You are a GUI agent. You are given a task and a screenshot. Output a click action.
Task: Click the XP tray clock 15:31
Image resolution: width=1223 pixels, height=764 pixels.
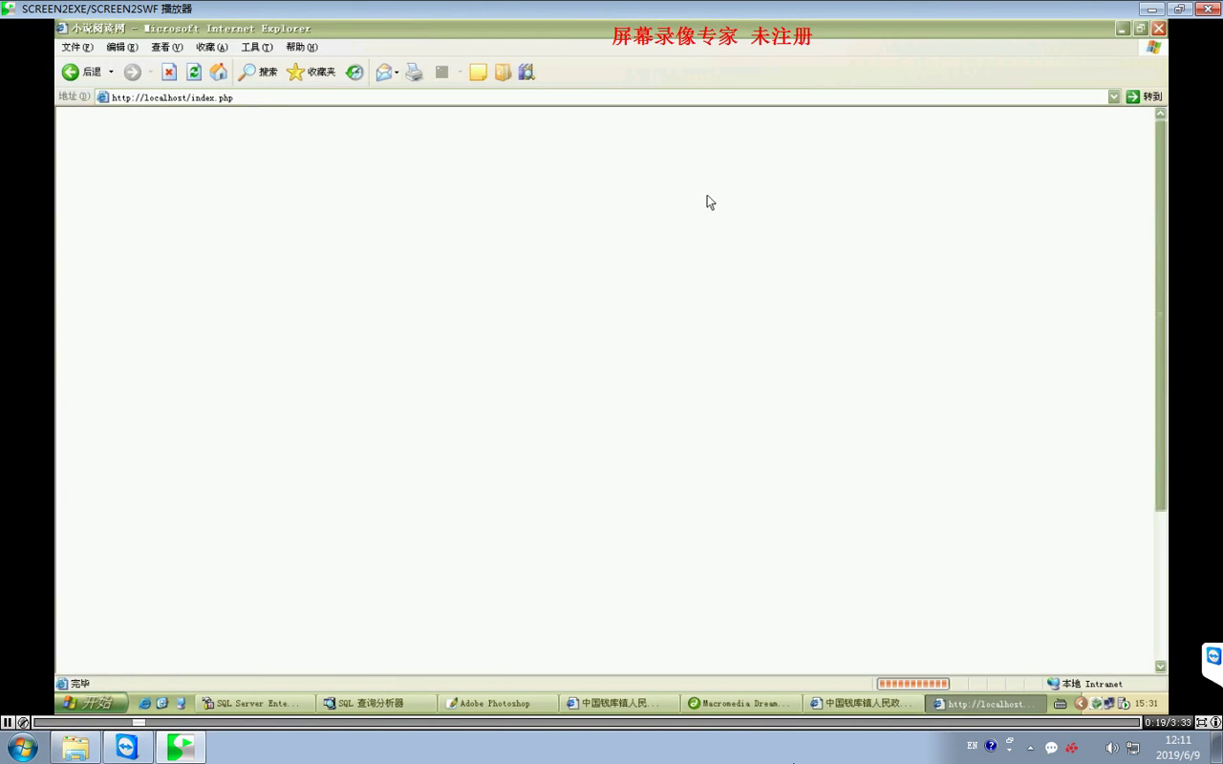[x=1147, y=704]
